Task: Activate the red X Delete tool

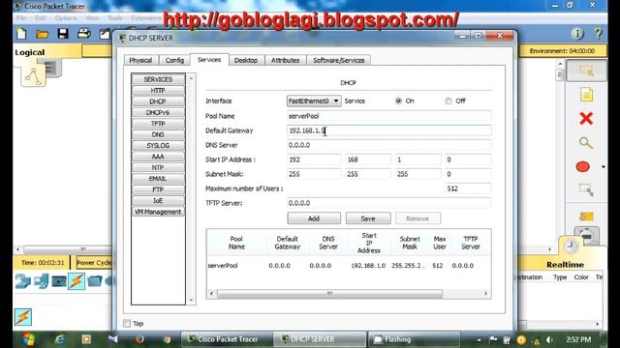Action: click(586, 118)
